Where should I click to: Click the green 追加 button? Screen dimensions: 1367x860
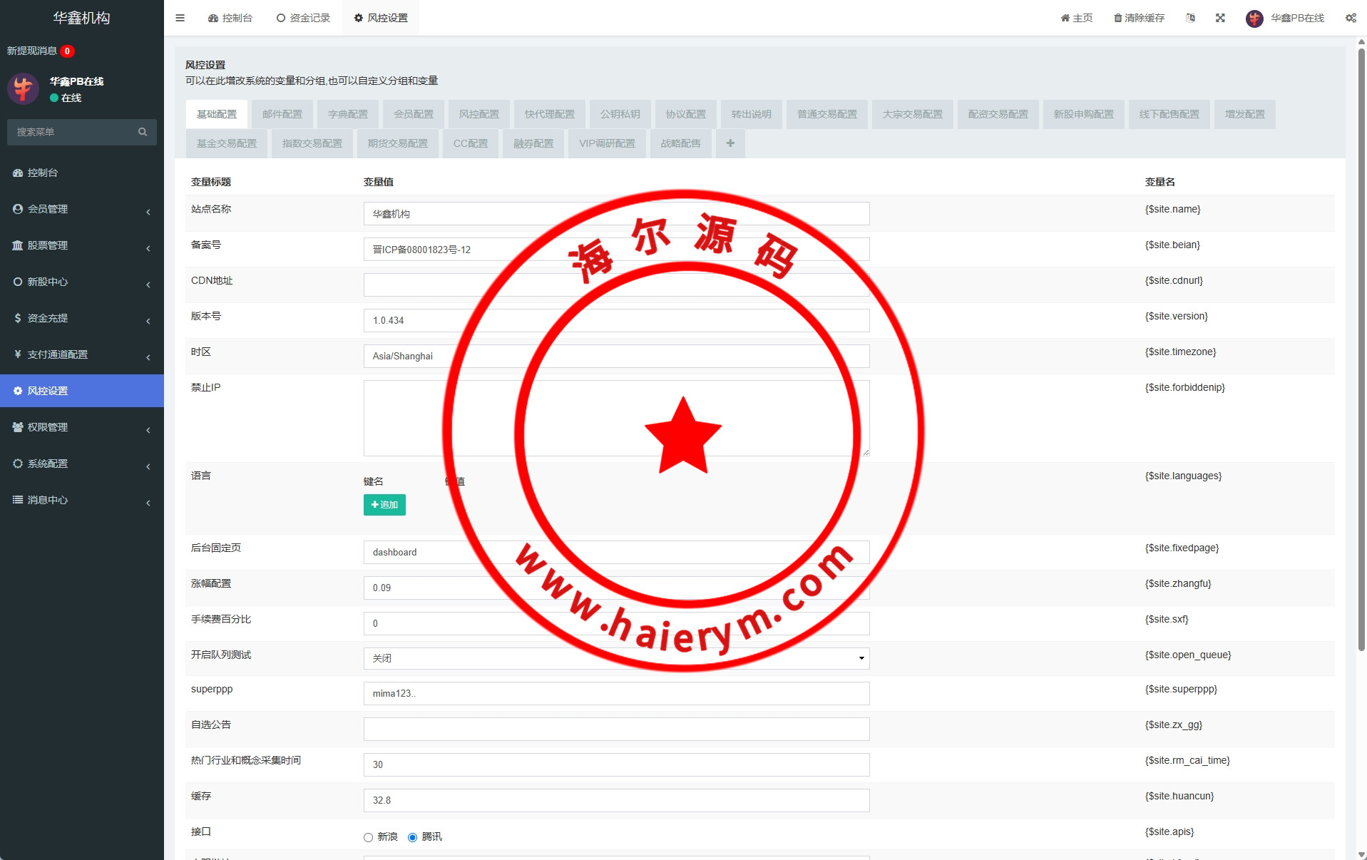384,505
